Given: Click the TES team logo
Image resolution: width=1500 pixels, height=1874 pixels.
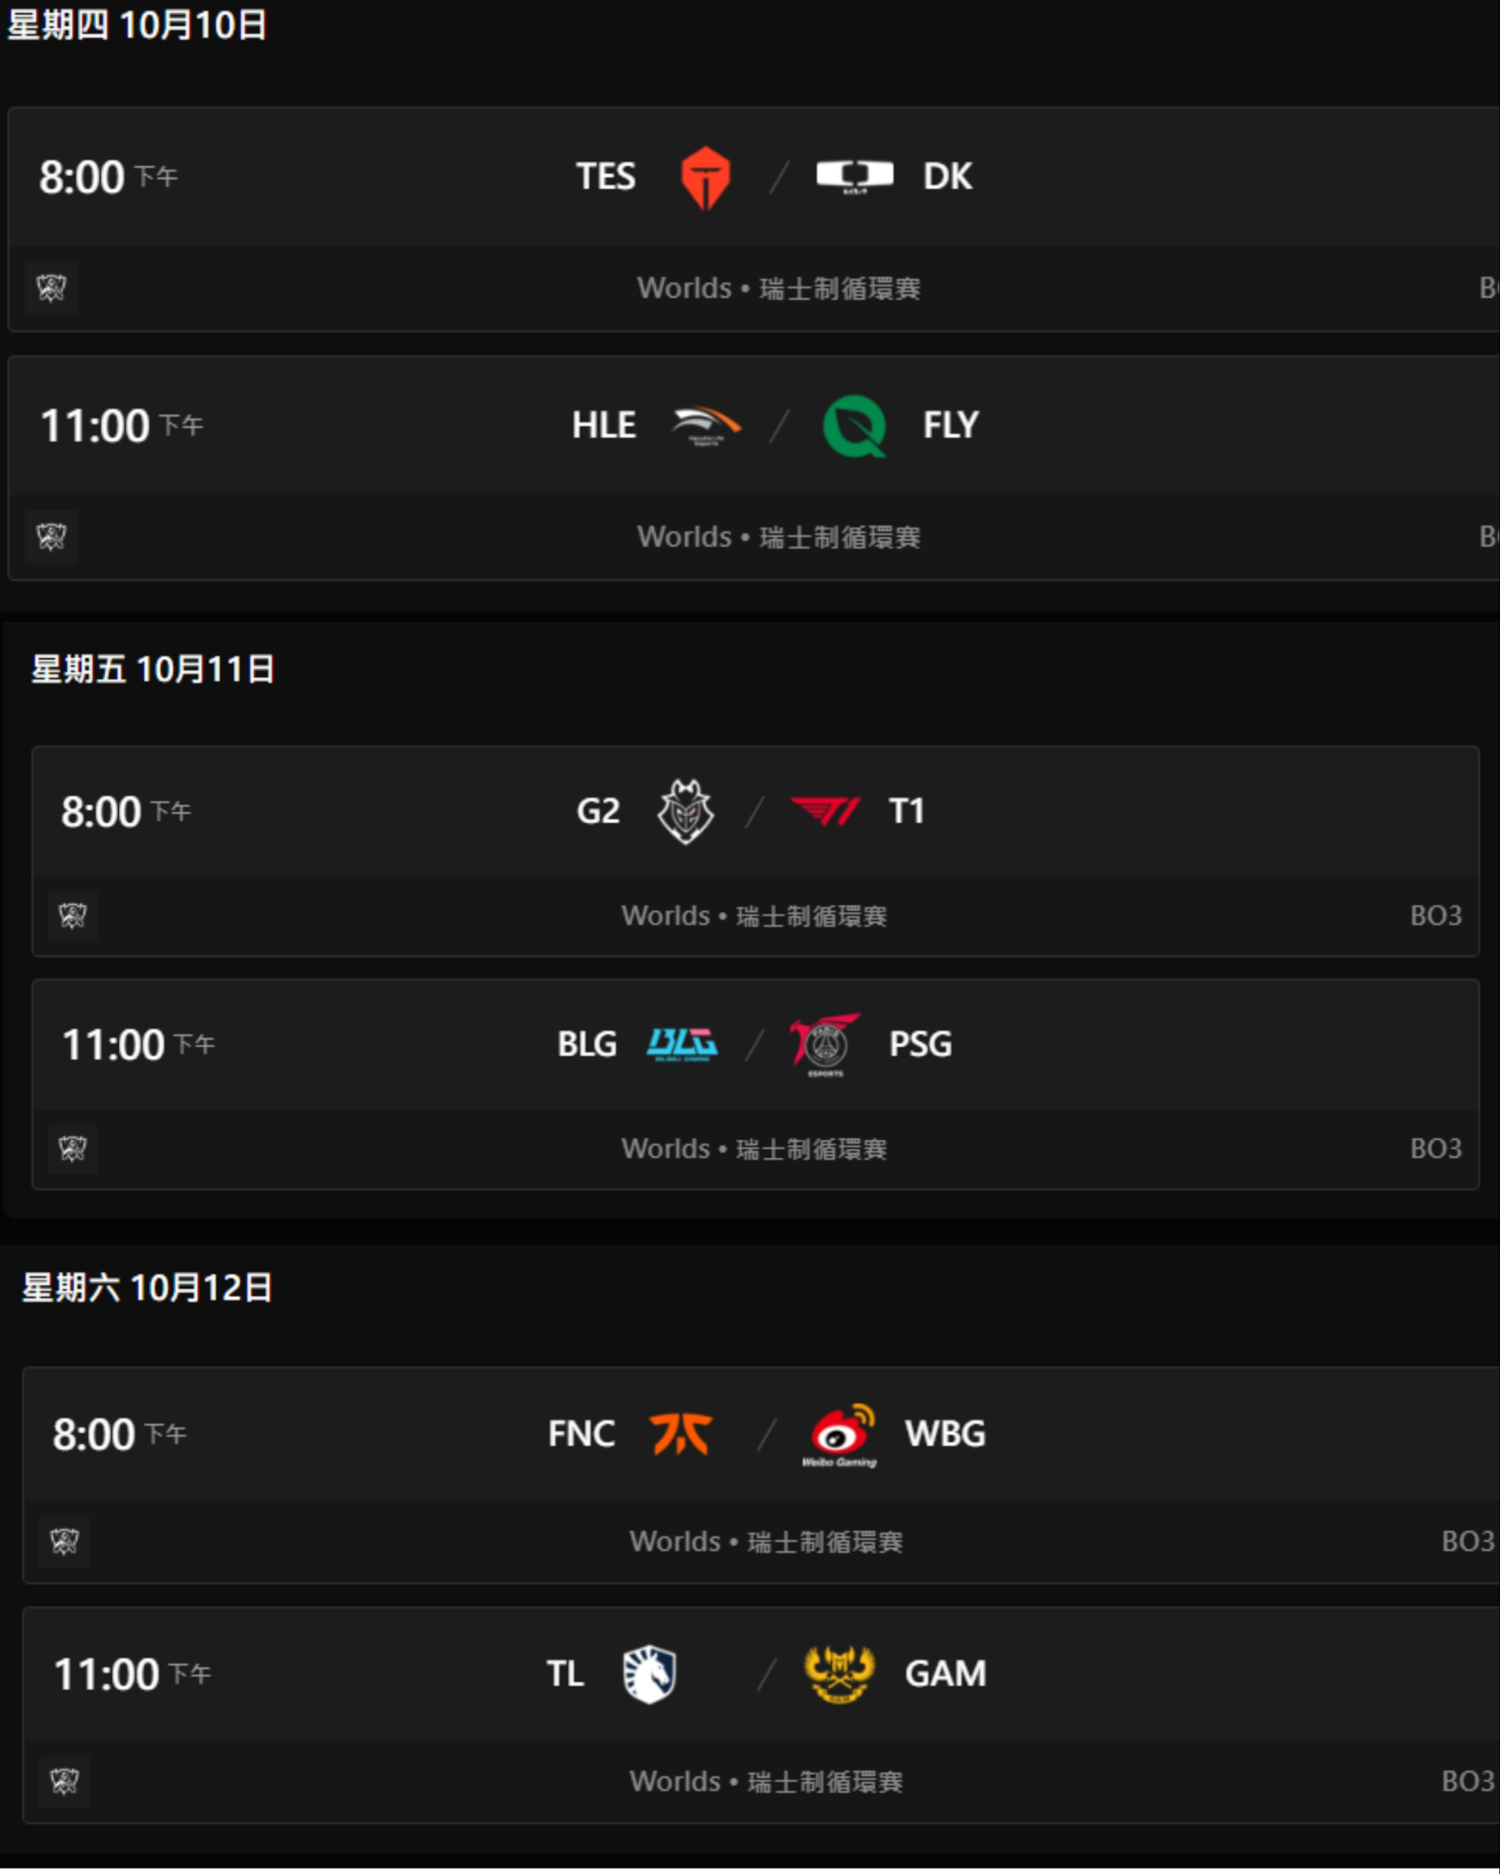Looking at the screenshot, I should pyautogui.click(x=704, y=177).
